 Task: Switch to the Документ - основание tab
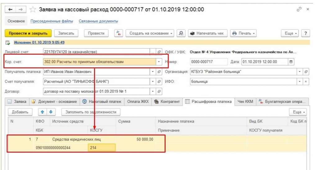coord(55,102)
